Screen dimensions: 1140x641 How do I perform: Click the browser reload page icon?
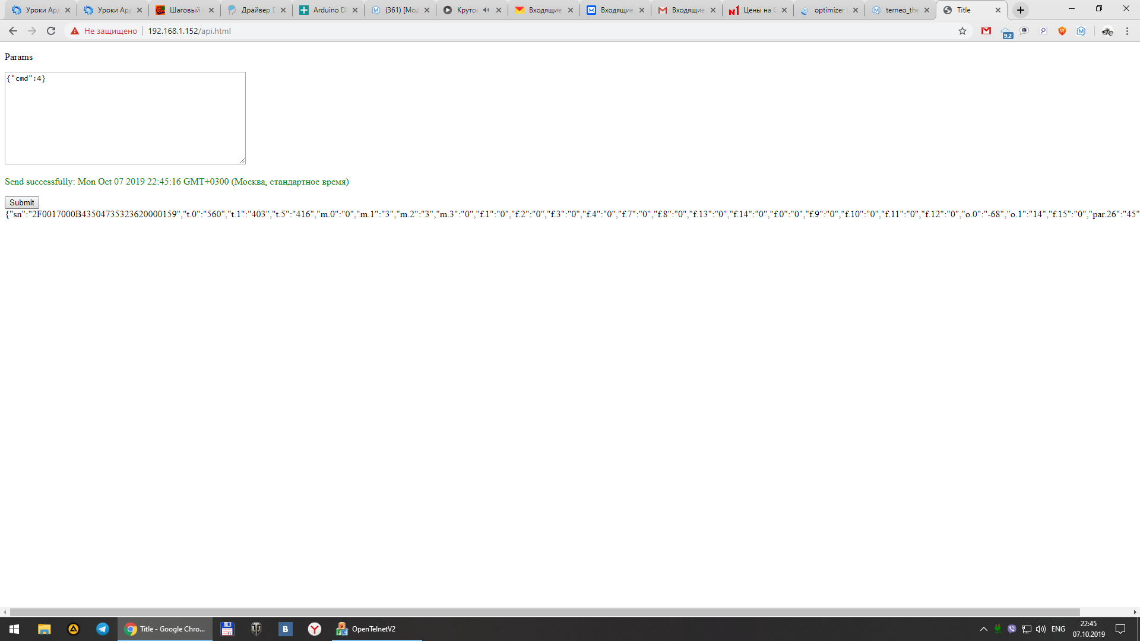coord(51,31)
